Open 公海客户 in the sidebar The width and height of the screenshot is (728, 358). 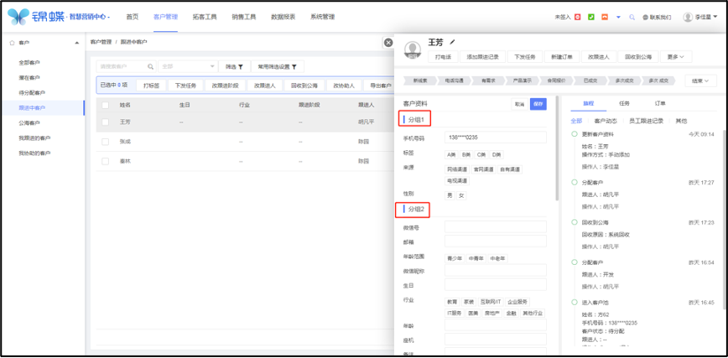29,123
